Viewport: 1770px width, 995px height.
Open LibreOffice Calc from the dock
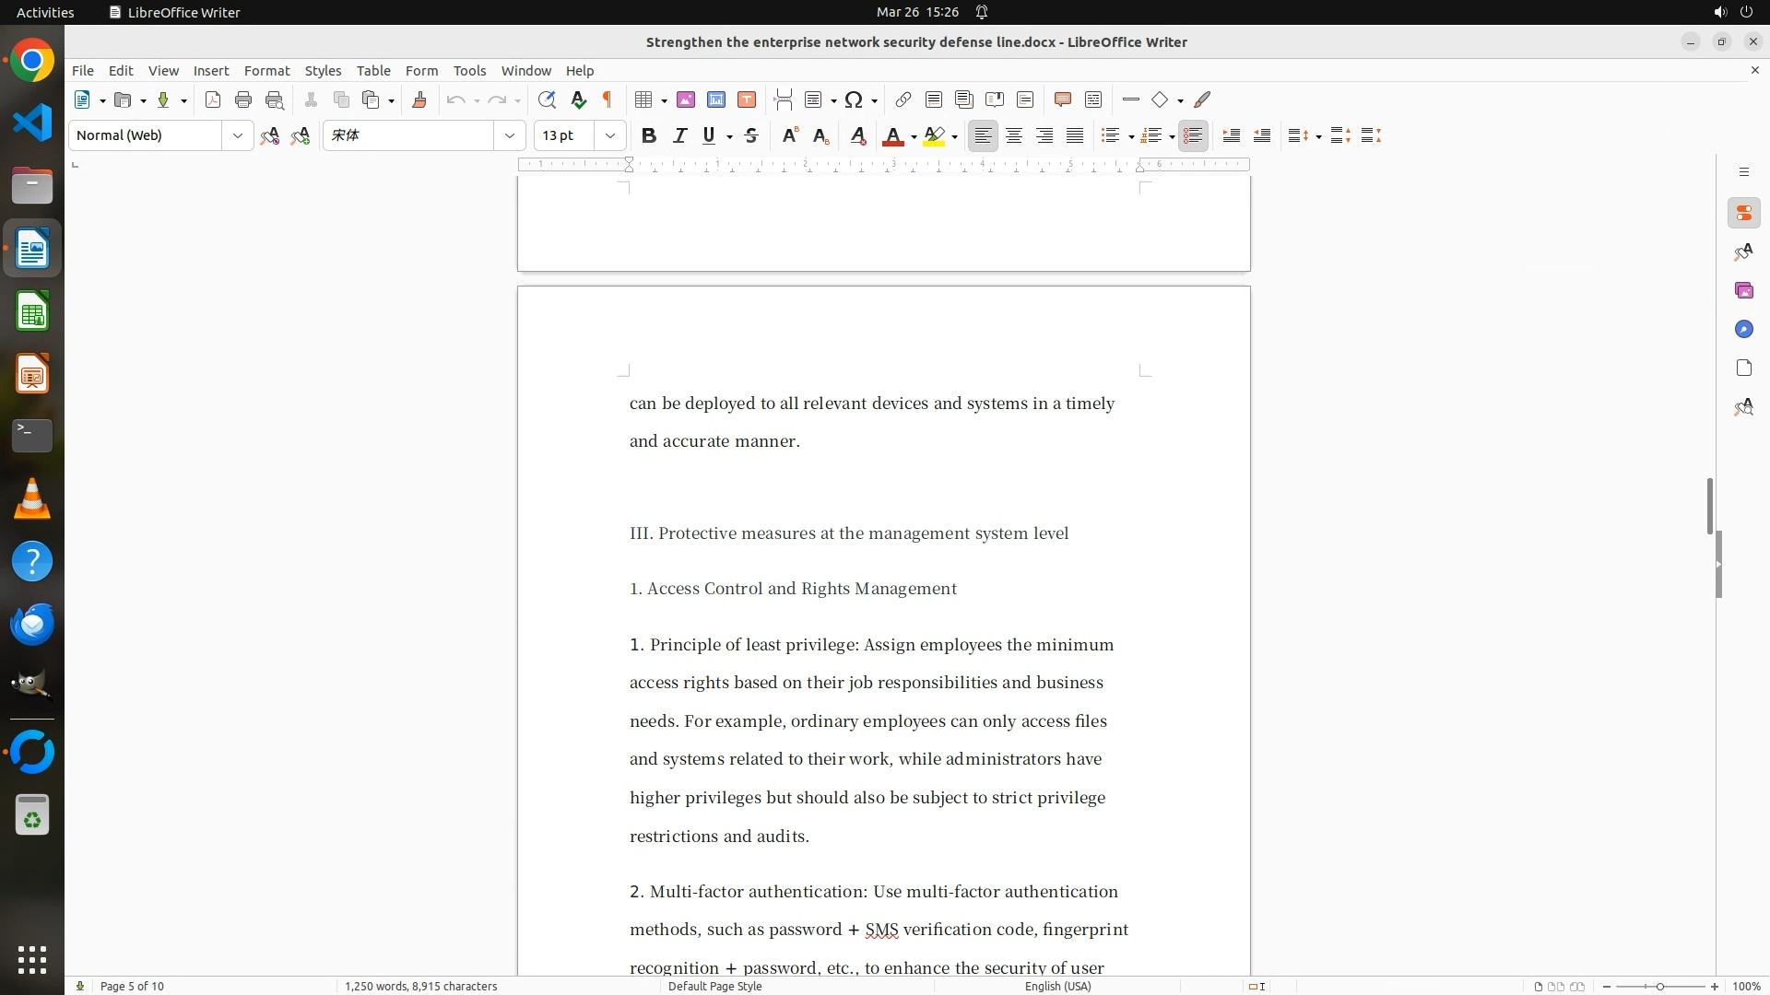pos(32,312)
